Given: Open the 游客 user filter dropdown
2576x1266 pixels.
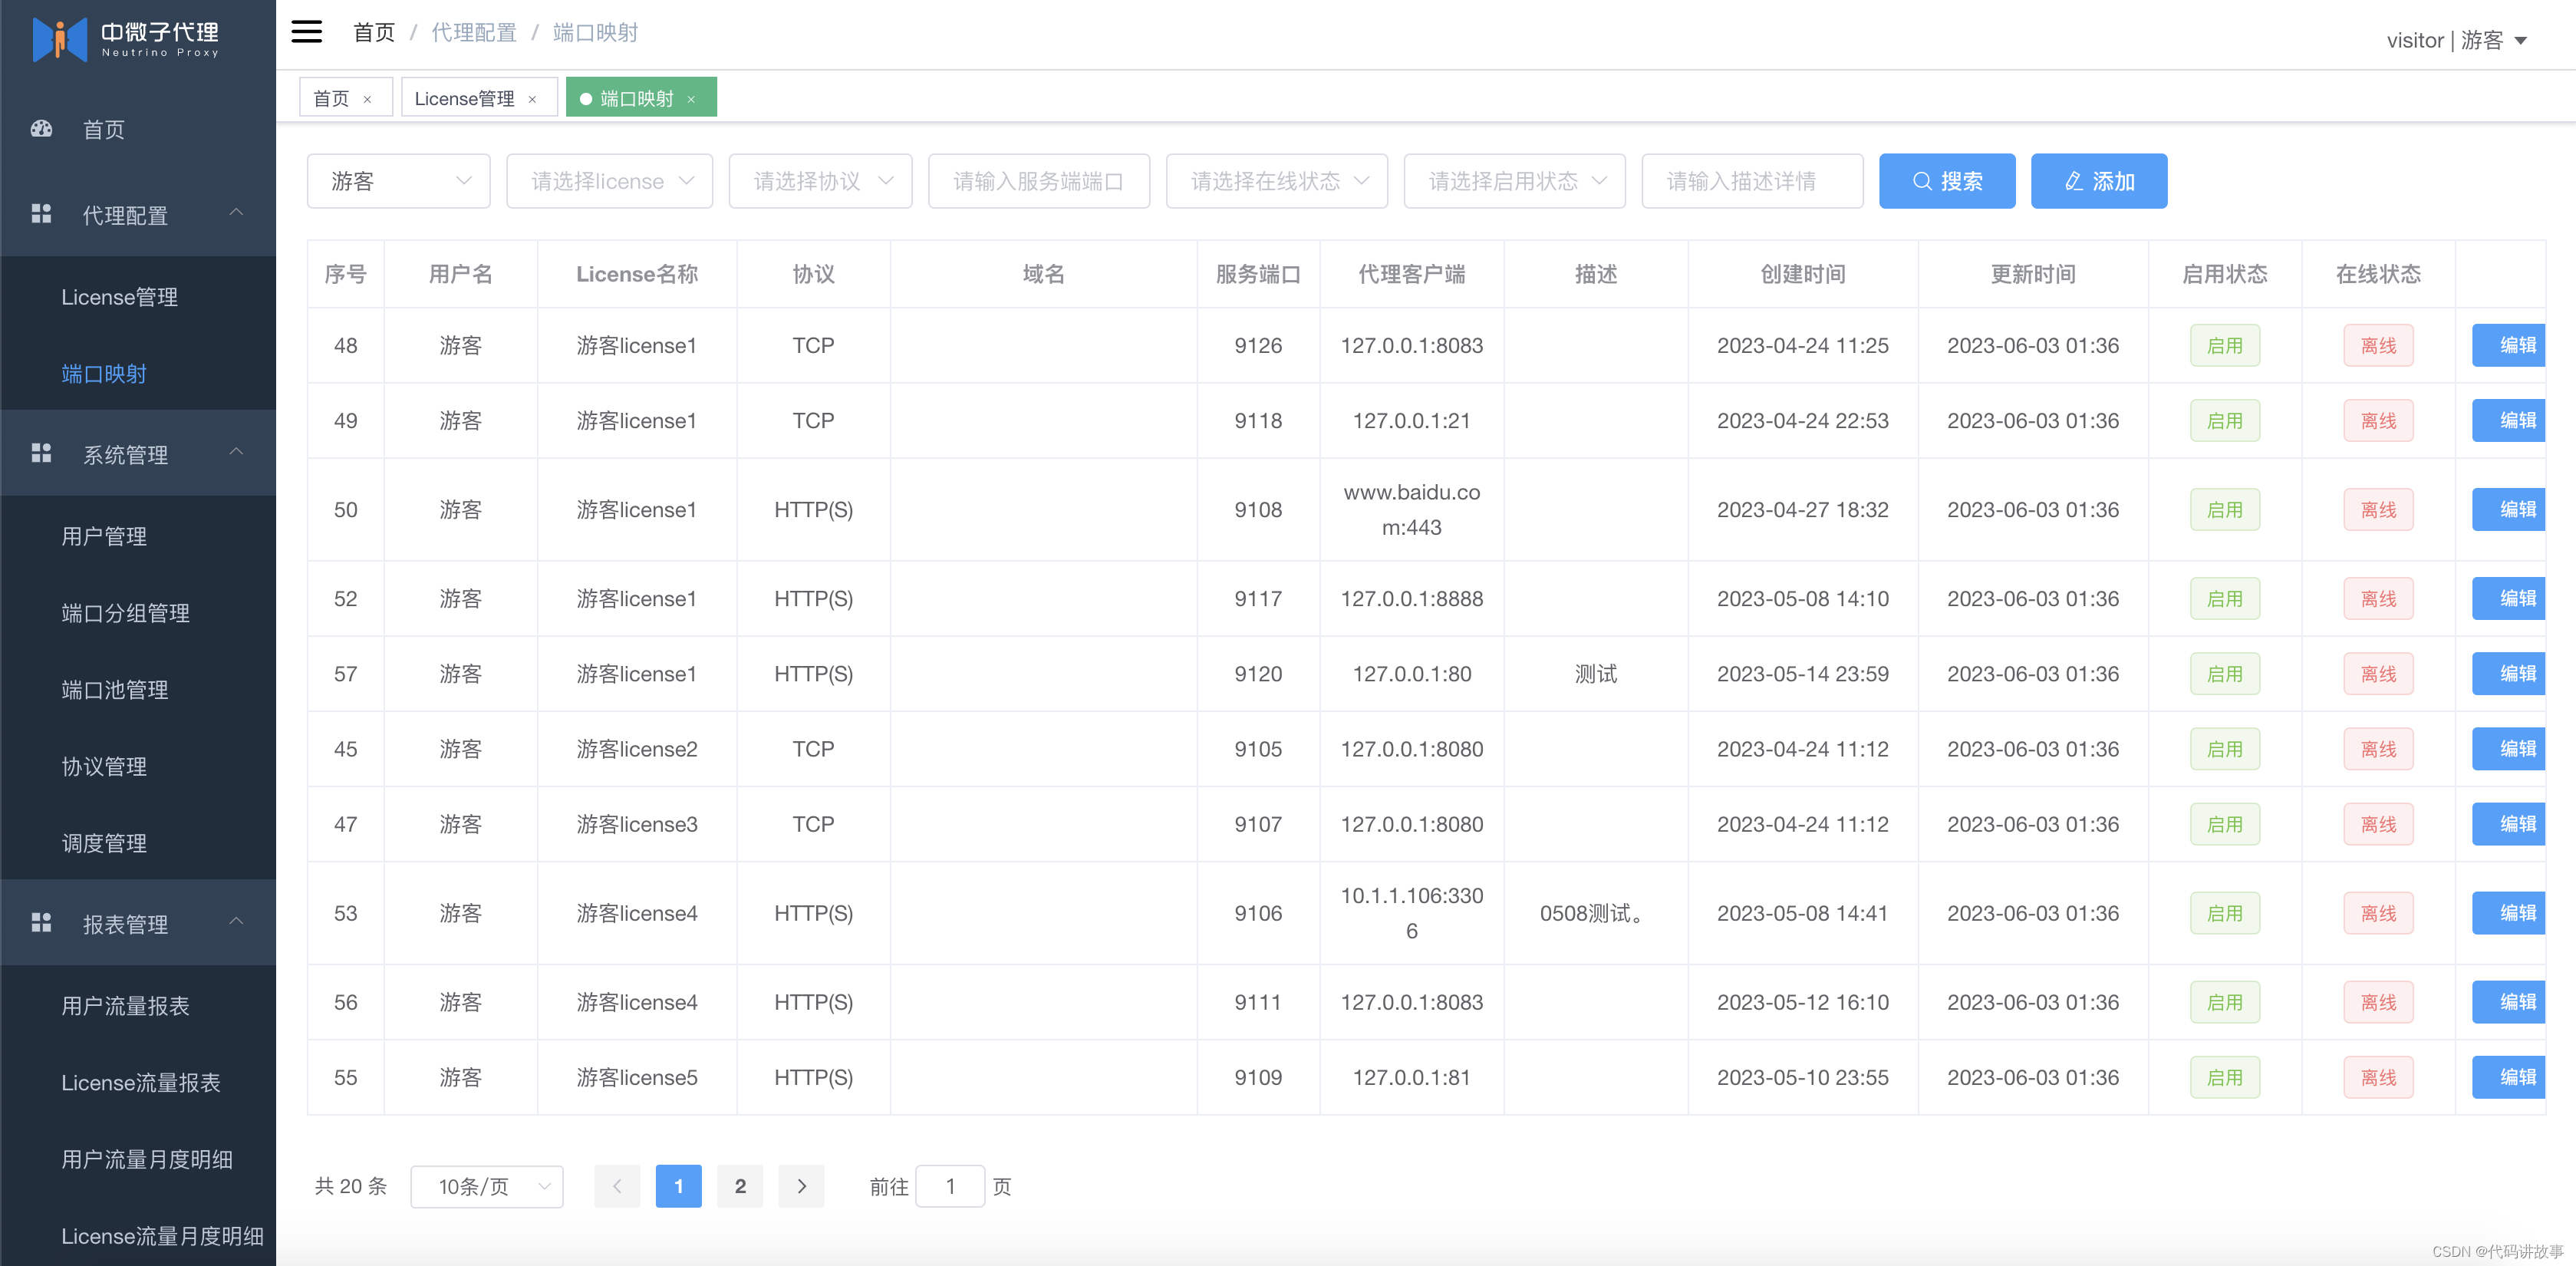Looking at the screenshot, I should point(398,181).
